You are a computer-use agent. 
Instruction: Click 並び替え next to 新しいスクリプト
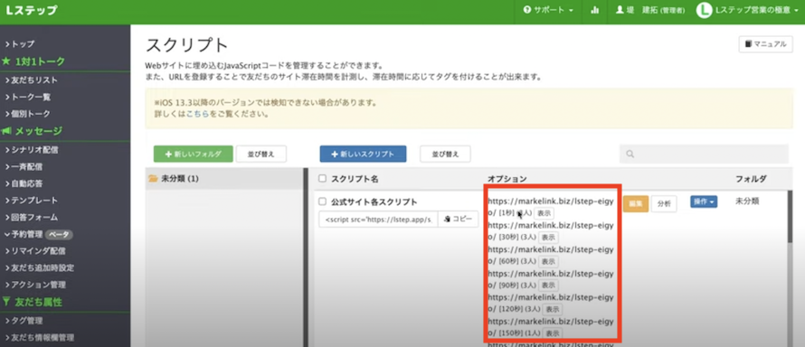[445, 154]
